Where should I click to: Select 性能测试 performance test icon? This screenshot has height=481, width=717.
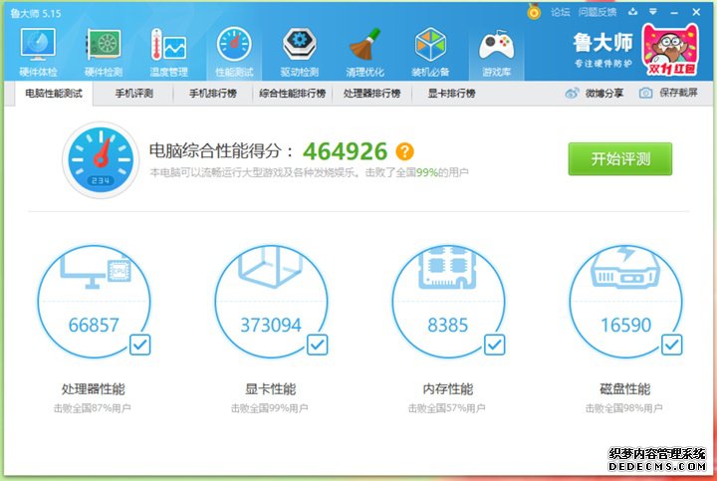[234, 45]
